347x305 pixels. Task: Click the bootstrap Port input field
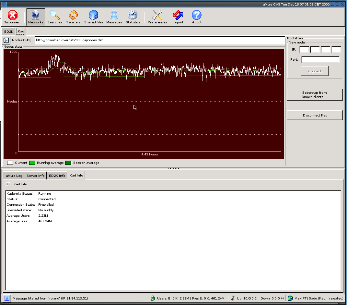(320, 60)
